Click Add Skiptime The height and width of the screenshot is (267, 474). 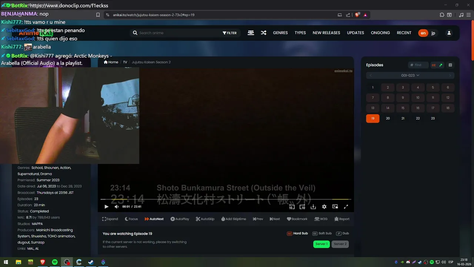234,219
